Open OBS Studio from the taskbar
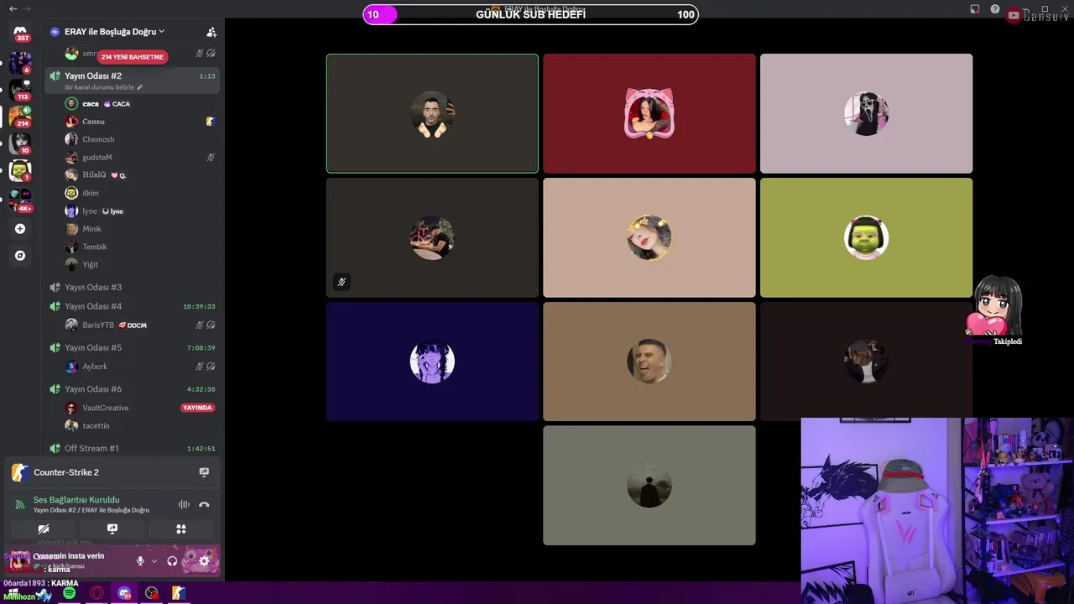The width and height of the screenshot is (1074, 604). tap(152, 593)
